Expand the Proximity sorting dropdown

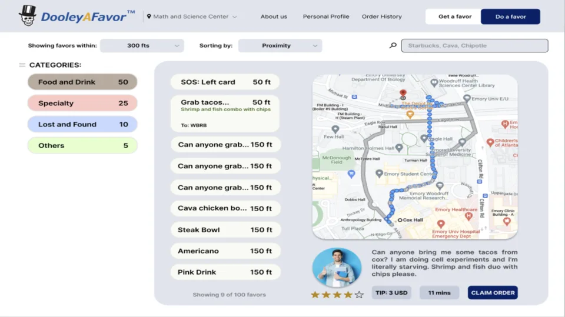pyautogui.click(x=280, y=46)
